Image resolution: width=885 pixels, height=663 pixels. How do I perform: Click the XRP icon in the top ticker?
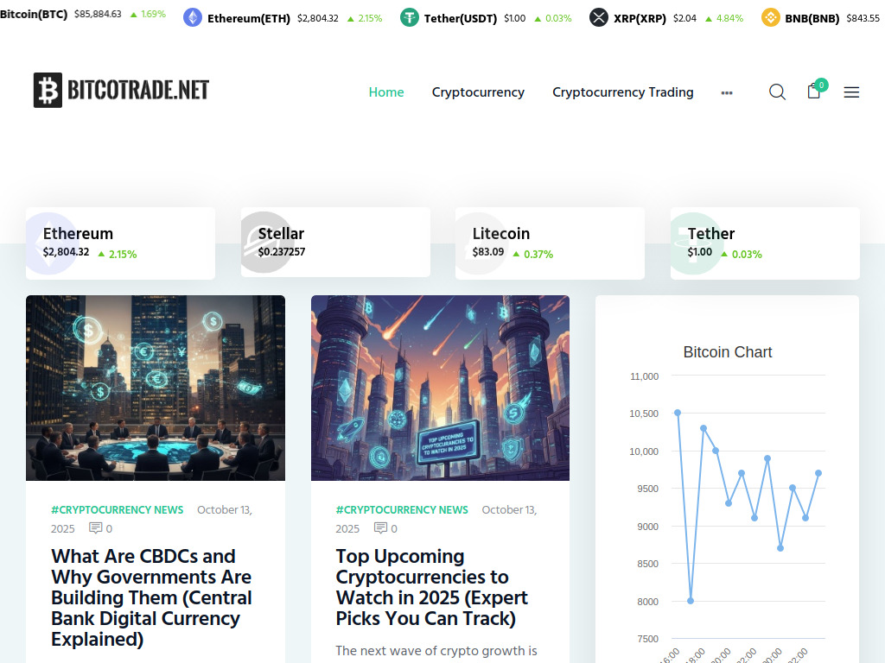598,16
